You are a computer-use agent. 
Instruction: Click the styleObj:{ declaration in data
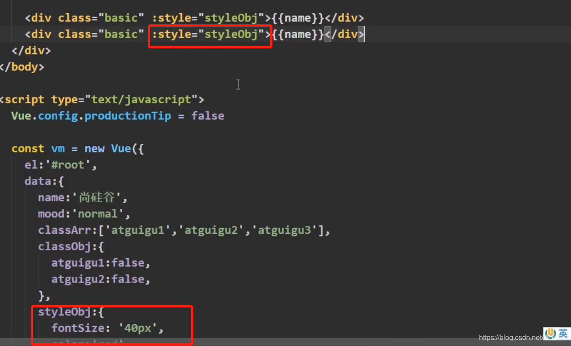click(71, 312)
